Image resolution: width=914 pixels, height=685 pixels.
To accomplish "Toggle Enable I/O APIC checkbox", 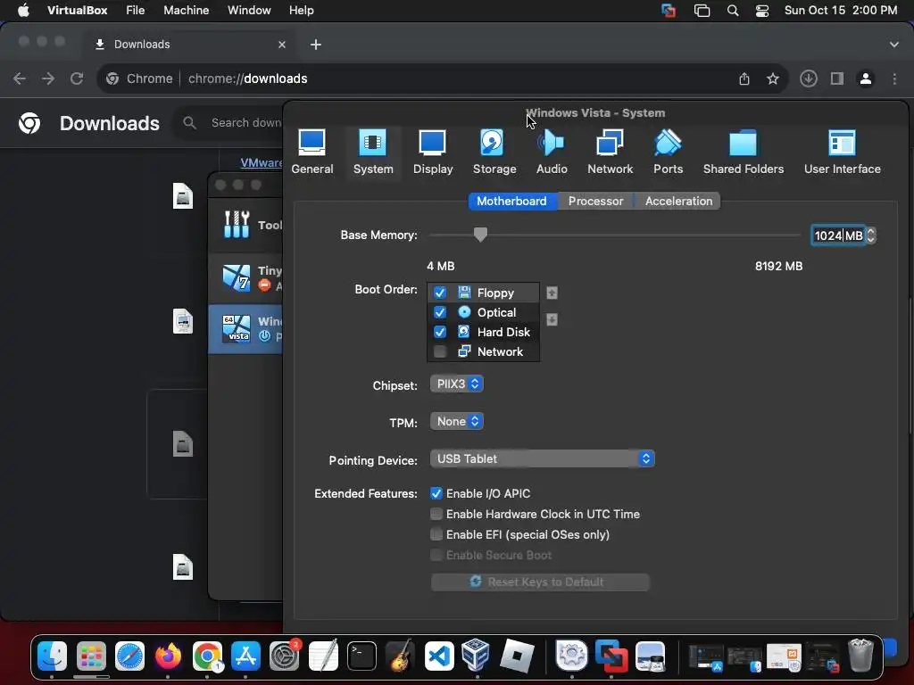I will [436, 493].
